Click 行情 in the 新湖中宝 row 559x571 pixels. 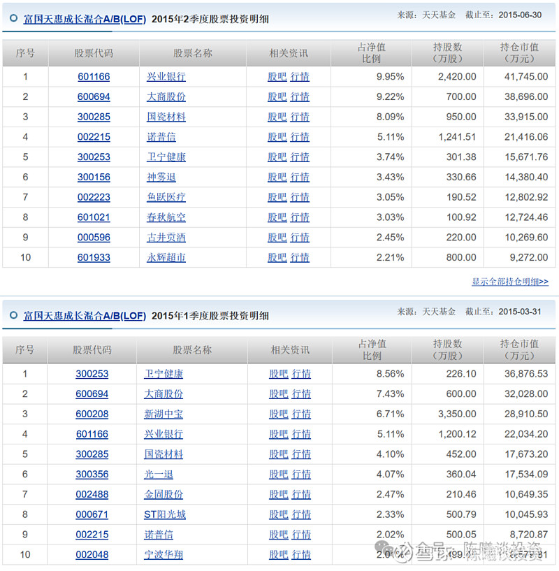tap(301, 414)
